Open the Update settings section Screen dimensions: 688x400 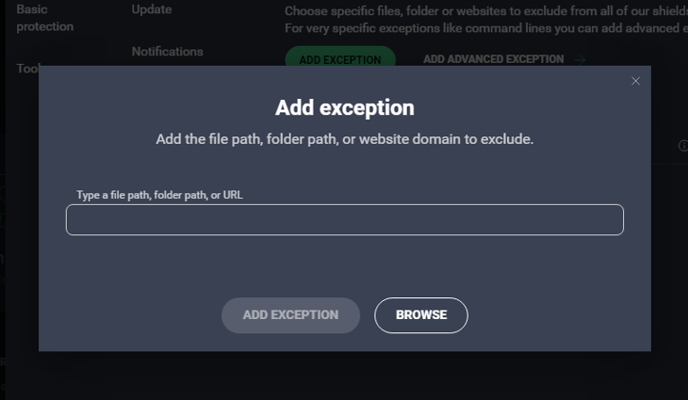click(x=152, y=9)
